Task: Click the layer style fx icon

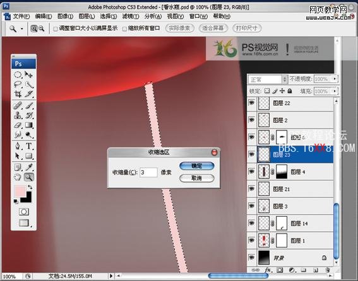Action: (x=268, y=270)
